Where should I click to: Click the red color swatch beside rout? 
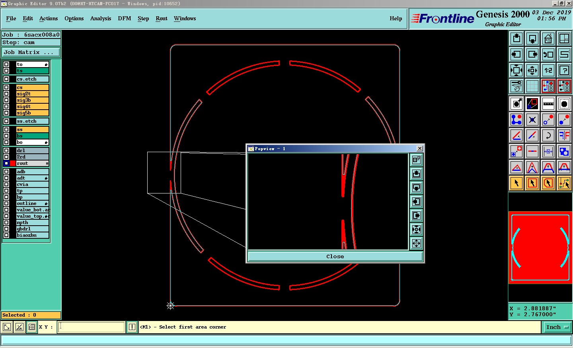pyautogui.click(x=13, y=163)
